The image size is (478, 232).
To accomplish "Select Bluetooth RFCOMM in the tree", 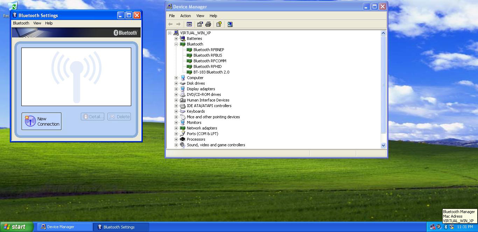I will (210, 61).
